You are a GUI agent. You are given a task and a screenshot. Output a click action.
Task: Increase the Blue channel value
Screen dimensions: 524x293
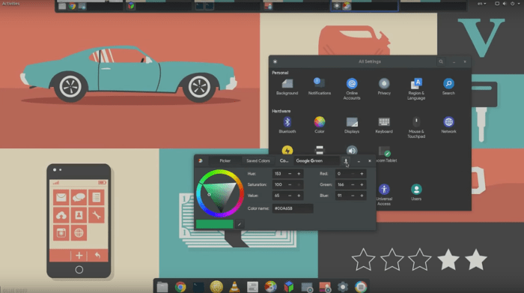point(362,196)
